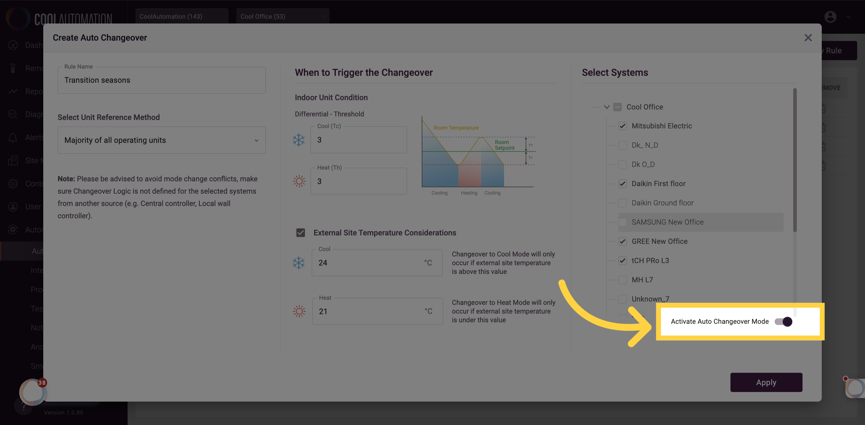Uncheck Mitsubishi Electric system
This screenshot has height=425, width=865.
point(623,126)
